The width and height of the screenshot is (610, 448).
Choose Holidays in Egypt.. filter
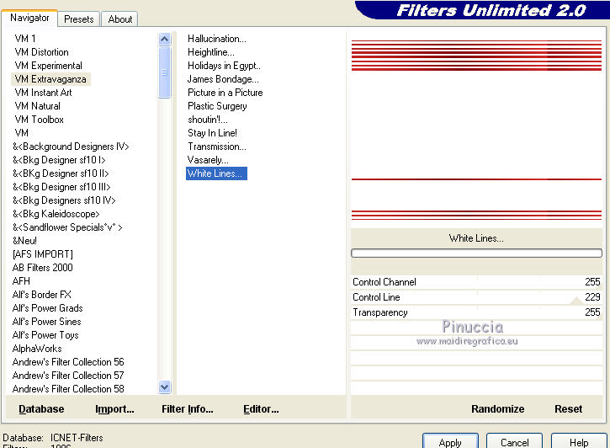224,66
